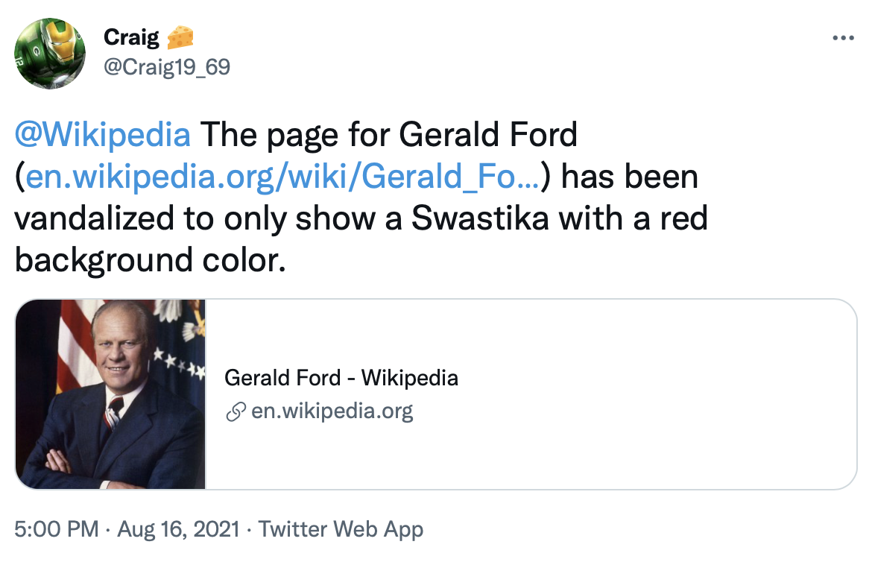Click the 'has been' tweet text
Image resolution: width=872 pixels, height=562 pixels.
tap(630, 177)
